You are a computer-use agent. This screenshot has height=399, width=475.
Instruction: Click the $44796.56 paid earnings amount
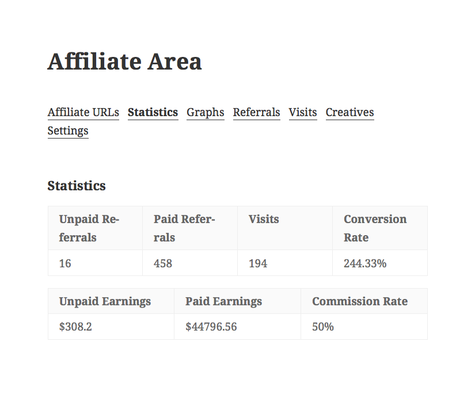pos(211,327)
